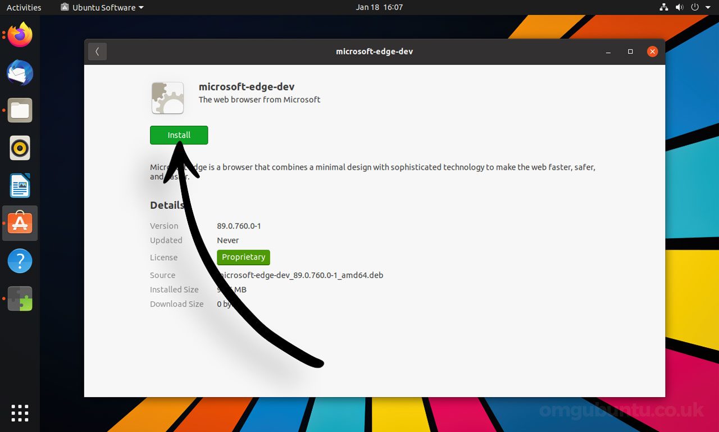Select Ubuntu Software icon in dock
The width and height of the screenshot is (719, 432).
point(20,223)
